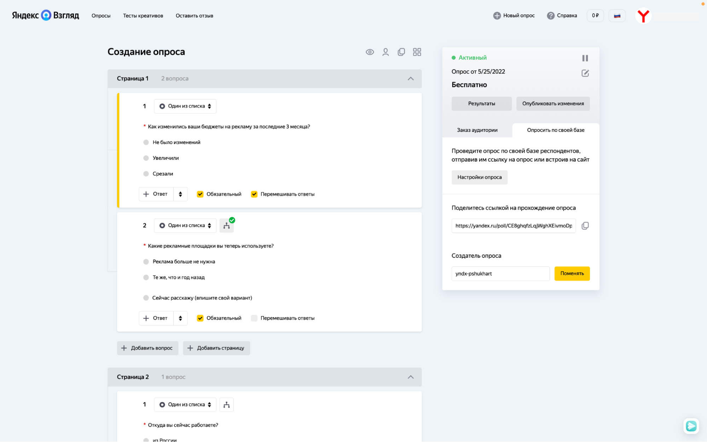
Task: Open Тесты креативов menu item
Action: click(x=143, y=16)
